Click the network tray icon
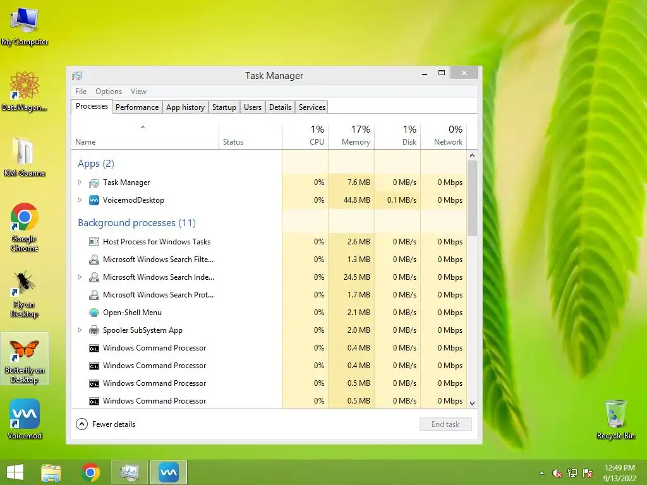The height and width of the screenshot is (485, 647). click(x=572, y=473)
